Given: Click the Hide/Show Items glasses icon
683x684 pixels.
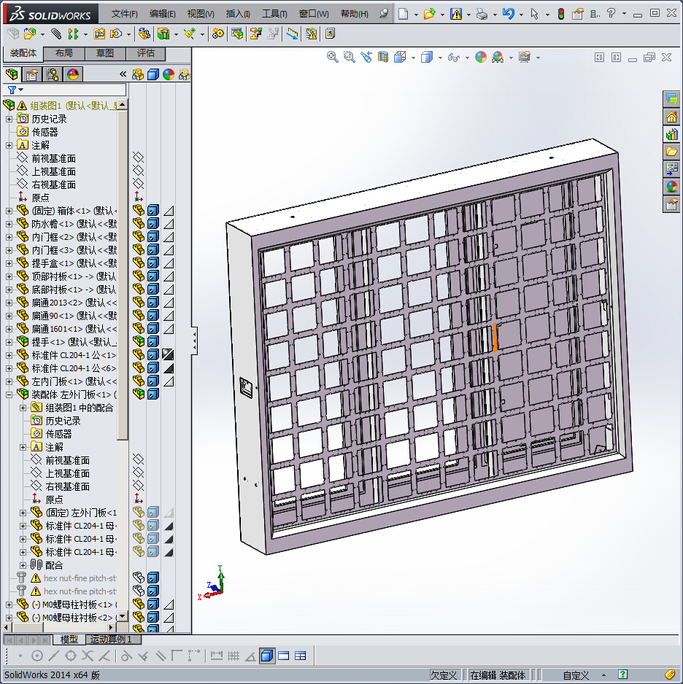Looking at the screenshot, I should coord(454,57).
